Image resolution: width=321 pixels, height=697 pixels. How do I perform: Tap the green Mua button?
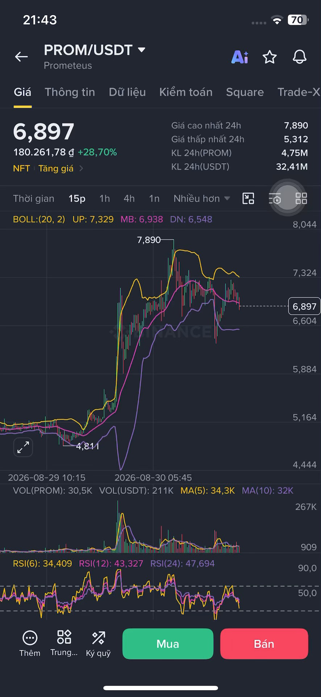[x=168, y=644]
